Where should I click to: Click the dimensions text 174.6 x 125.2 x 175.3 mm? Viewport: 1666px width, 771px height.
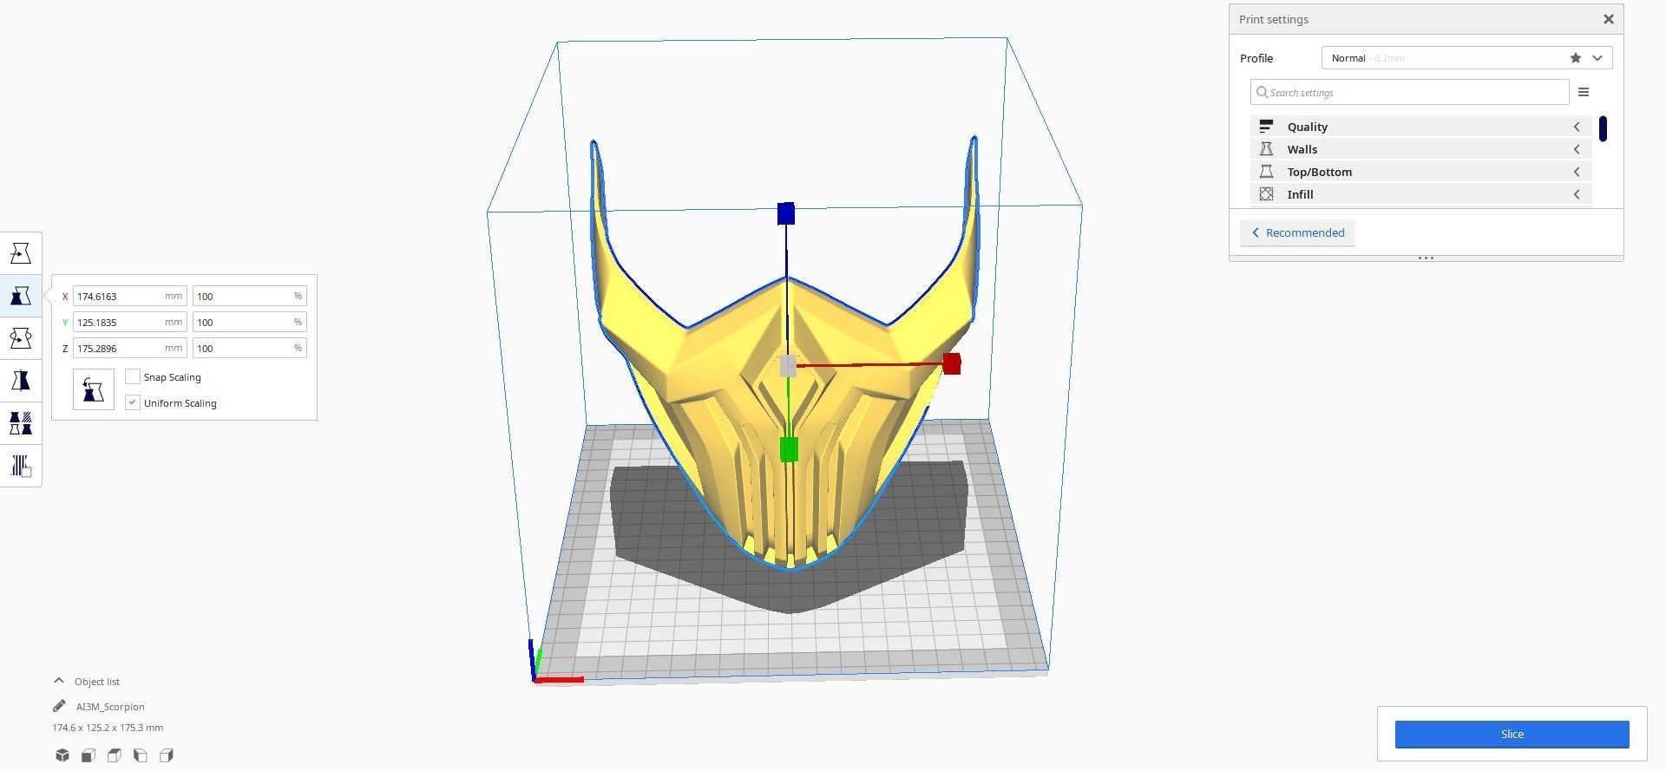108,728
